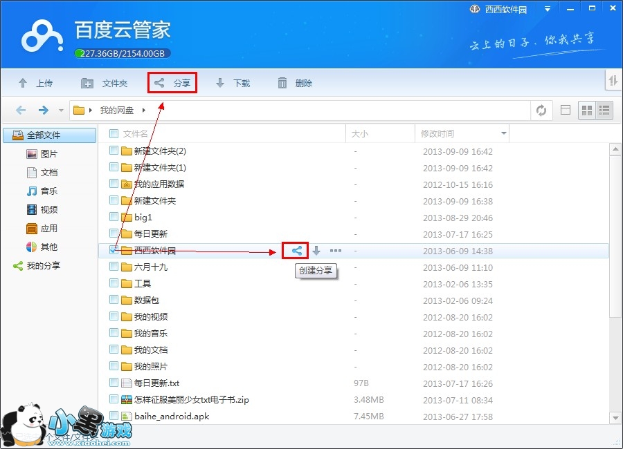Click the baihe_android.apk file icon
623x449 pixels.
(x=127, y=417)
